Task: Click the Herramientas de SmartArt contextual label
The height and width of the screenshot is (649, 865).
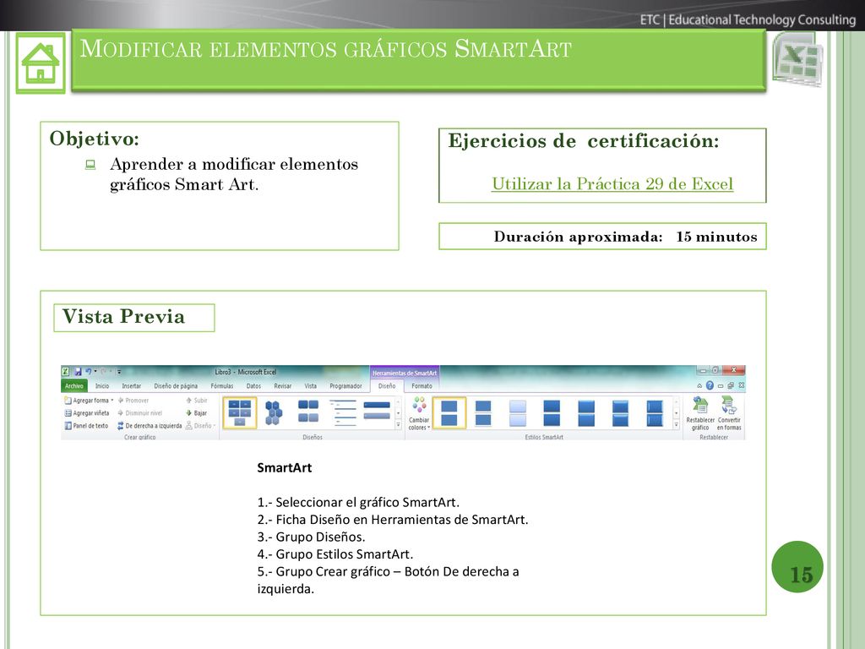Action: [x=405, y=373]
